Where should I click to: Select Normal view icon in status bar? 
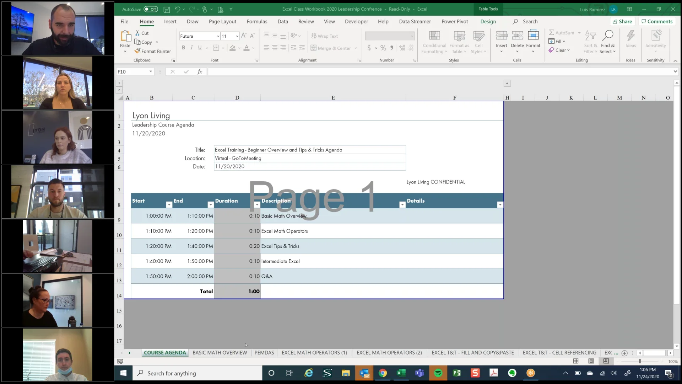(576, 361)
